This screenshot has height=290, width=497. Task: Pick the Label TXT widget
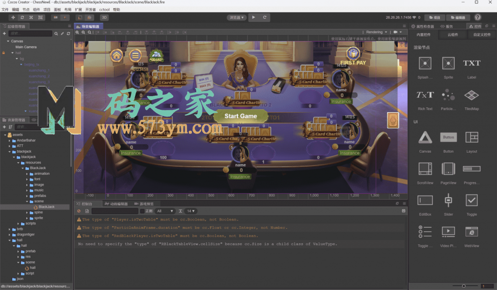pyautogui.click(x=472, y=67)
